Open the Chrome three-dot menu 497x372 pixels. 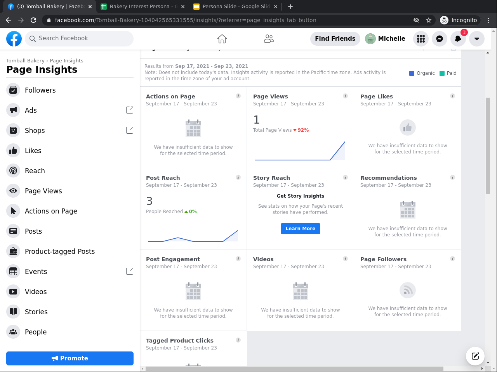point(488,20)
